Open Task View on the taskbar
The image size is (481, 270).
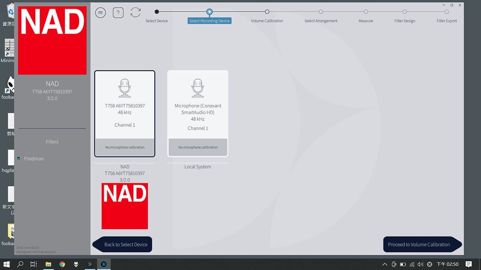click(x=34, y=264)
